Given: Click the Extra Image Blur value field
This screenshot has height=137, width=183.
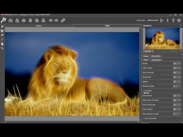Looking at the screenshot, I should click(176, 105).
